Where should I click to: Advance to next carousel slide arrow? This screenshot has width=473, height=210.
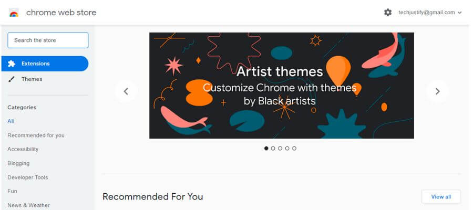(437, 91)
